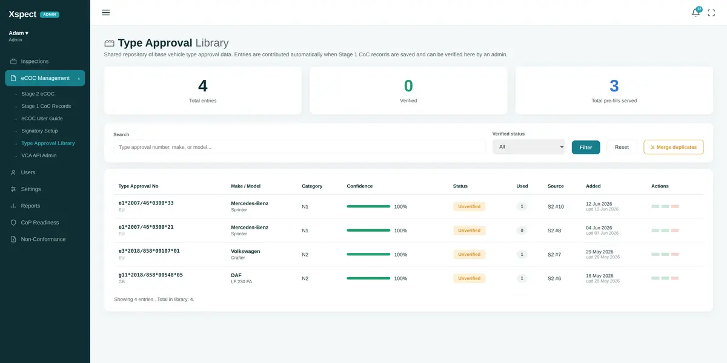This screenshot has width=727, height=363.
Task: Click the Used count 0 badge
Action: [x=522, y=231]
